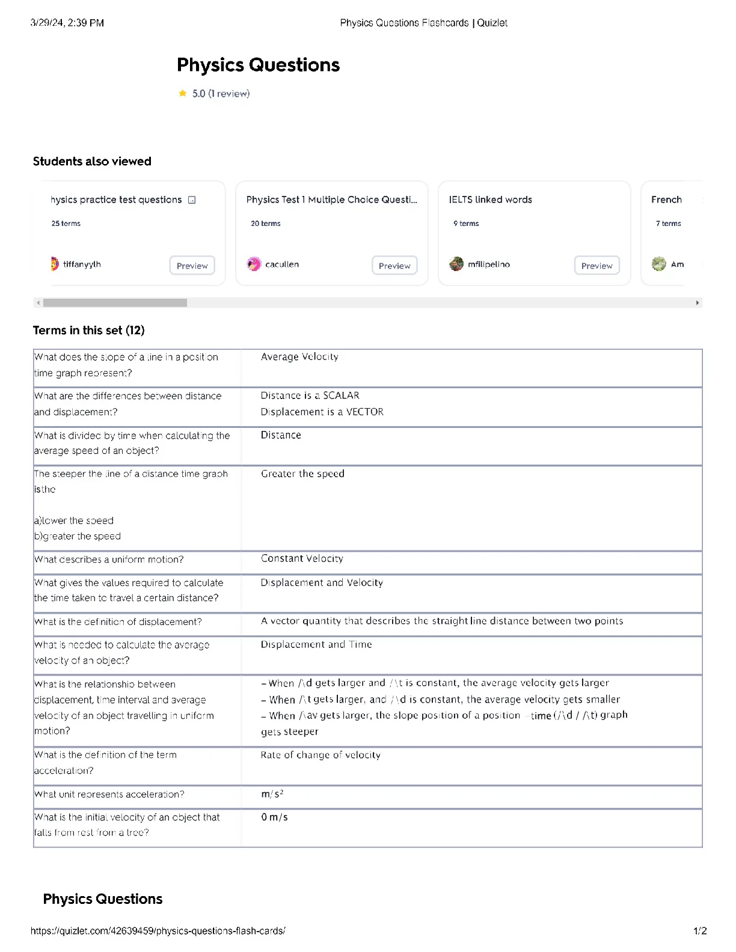Click mfilipelino's avatar picture

tap(456, 264)
